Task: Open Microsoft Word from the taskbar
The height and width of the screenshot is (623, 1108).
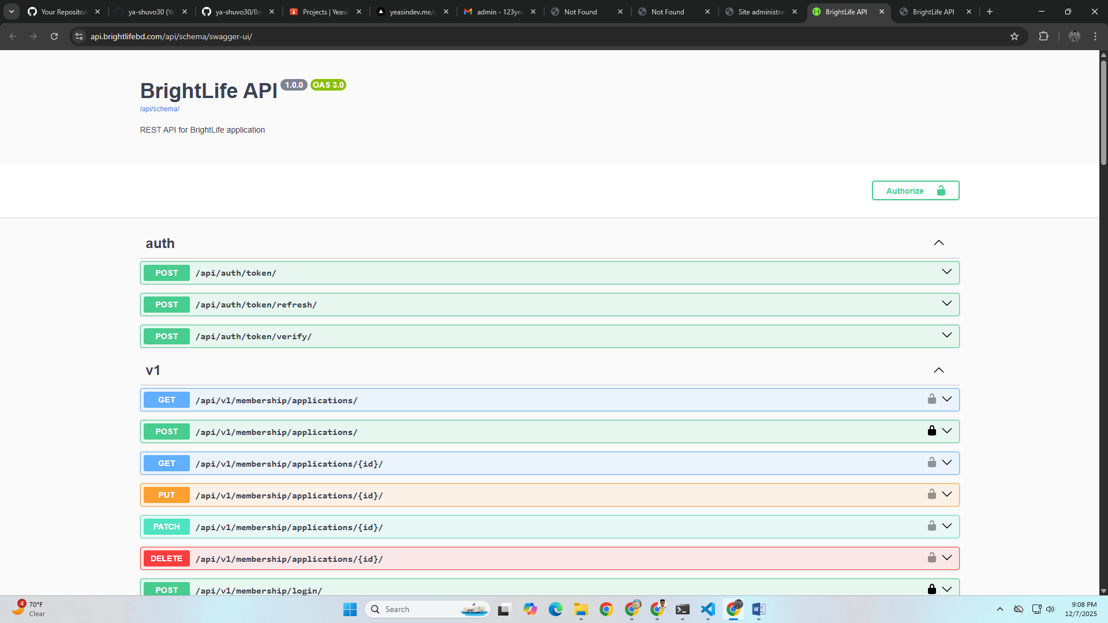Action: click(758, 609)
